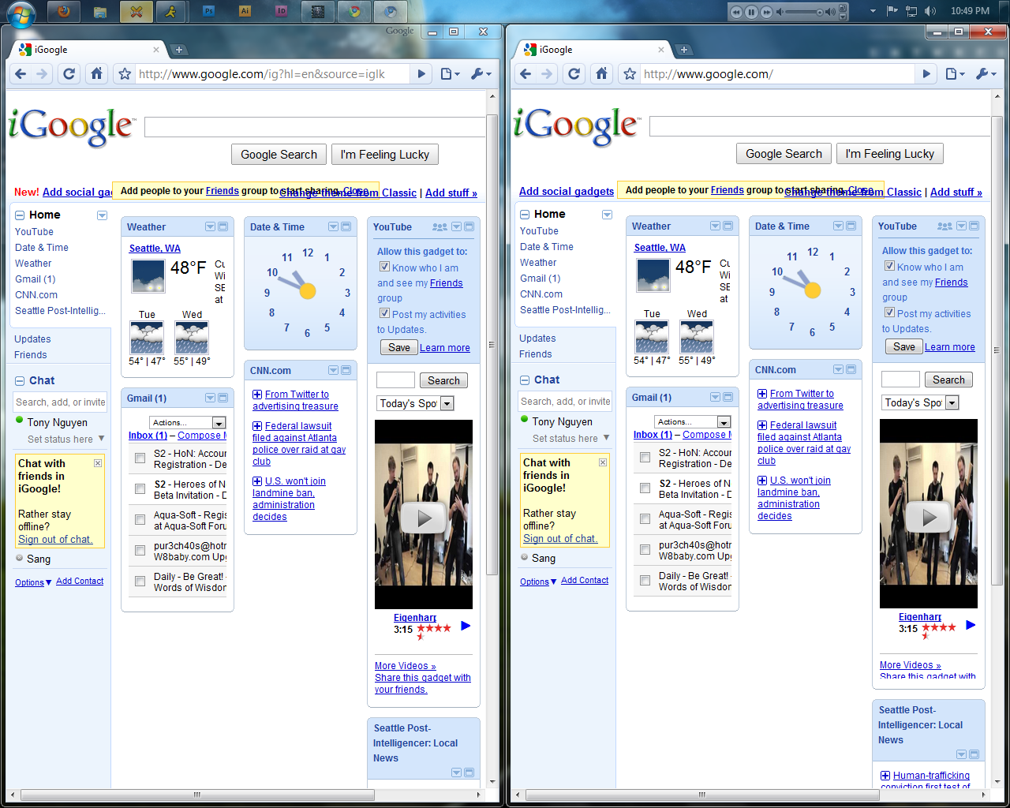
Task: Click go arrow beside right address bar
Action: (x=926, y=73)
